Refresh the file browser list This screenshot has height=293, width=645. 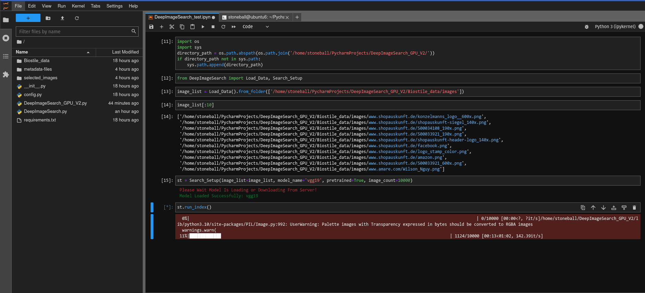(x=77, y=18)
